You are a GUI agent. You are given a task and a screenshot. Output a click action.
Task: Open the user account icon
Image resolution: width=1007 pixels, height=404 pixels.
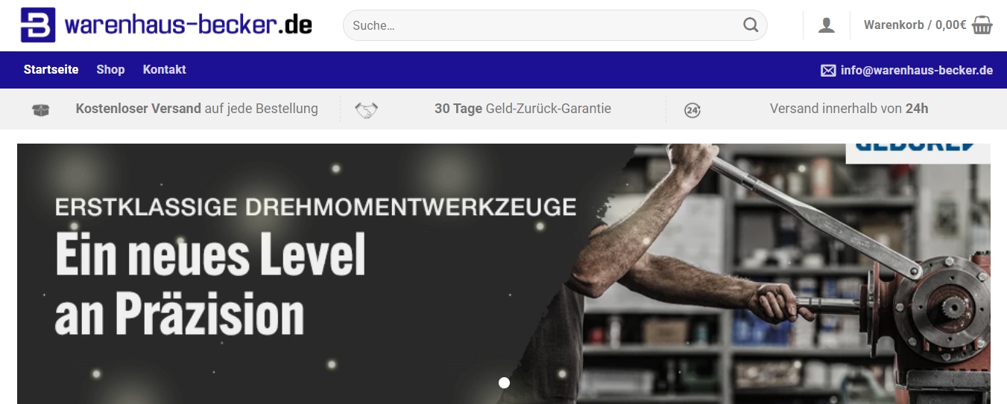click(x=827, y=25)
